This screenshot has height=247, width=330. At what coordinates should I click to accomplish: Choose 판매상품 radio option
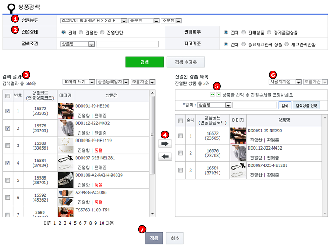tap(244, 32)
